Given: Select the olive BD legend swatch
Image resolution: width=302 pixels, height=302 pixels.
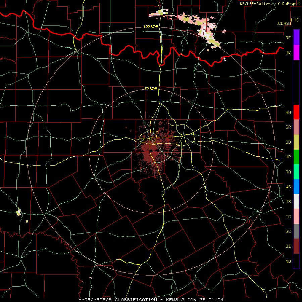Looking at the screenshot, I should click(296, 142).
